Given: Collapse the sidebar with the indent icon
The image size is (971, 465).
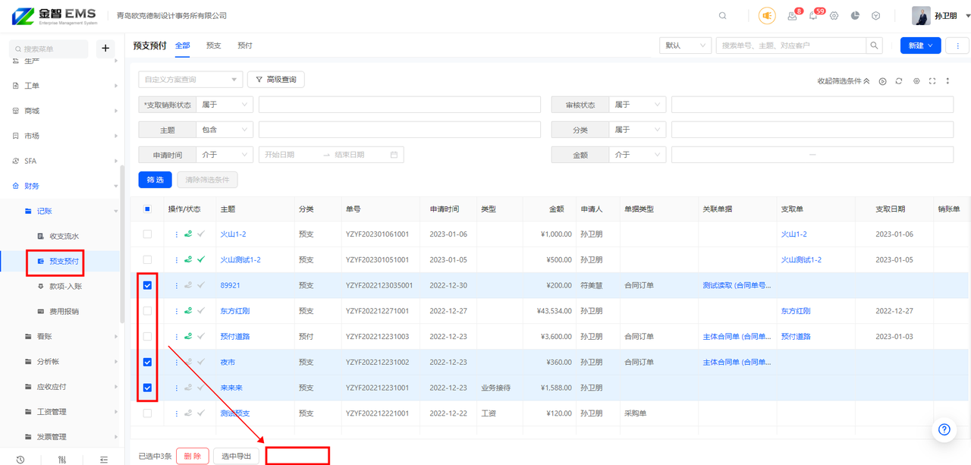Looking at the screenshot, I should (x=103, y=459).
